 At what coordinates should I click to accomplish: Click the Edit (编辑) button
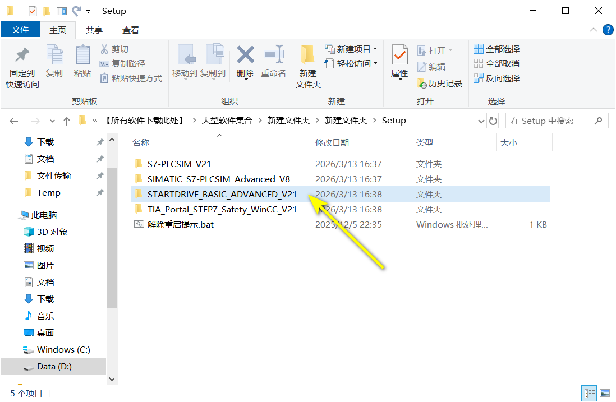(431, 67)
